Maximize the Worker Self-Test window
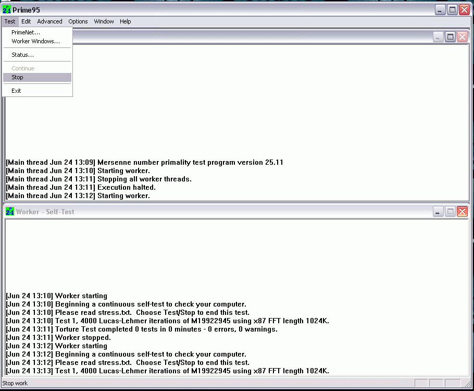 [450, 212]
